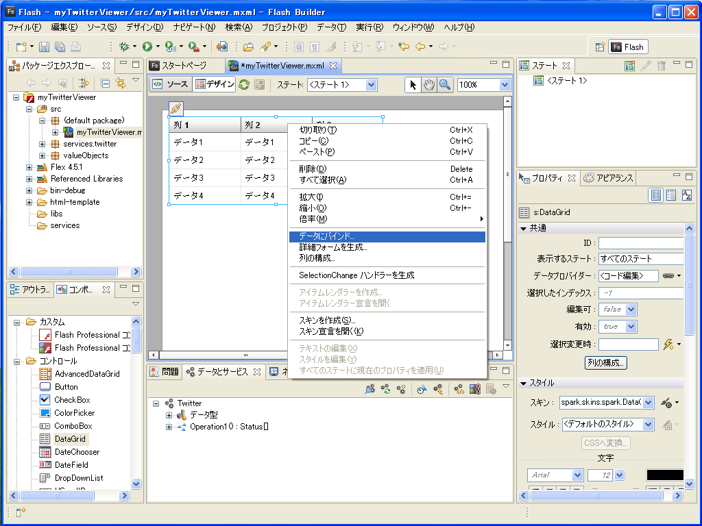Open the プロジェクト(P) menu
The height and width of the screenshot is (526, 702).
285,27
